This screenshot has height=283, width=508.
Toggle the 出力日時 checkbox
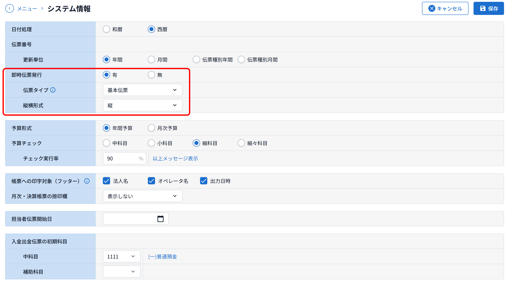coord(204,181)
